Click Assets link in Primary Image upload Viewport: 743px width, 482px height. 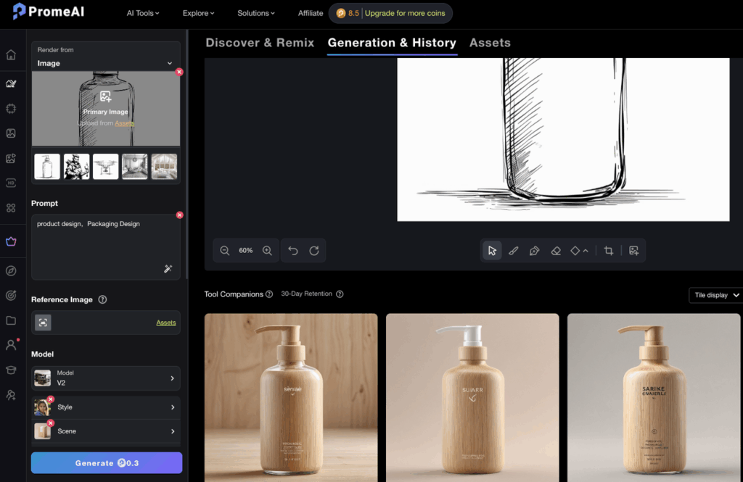tap(124, 123)
